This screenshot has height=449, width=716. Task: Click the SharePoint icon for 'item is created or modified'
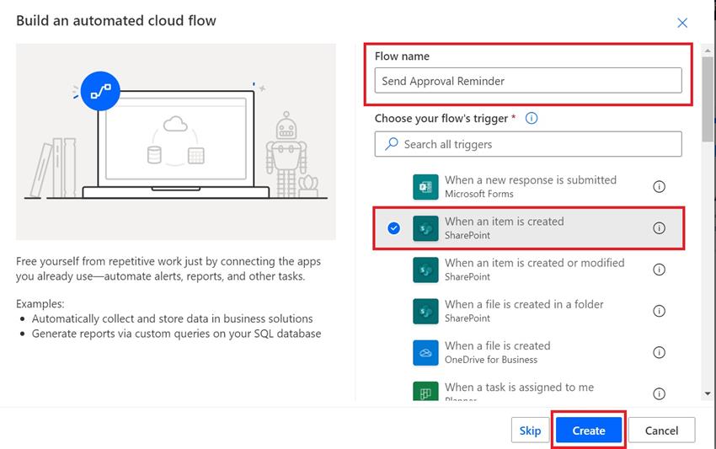pos(425,270)
